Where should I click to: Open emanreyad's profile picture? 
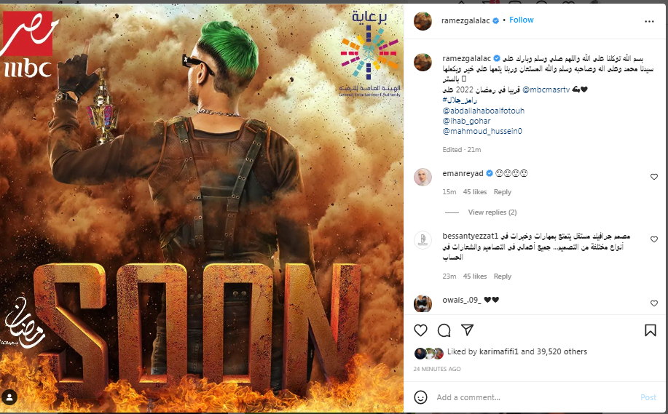pyautogui.click(x=423, y=177)
